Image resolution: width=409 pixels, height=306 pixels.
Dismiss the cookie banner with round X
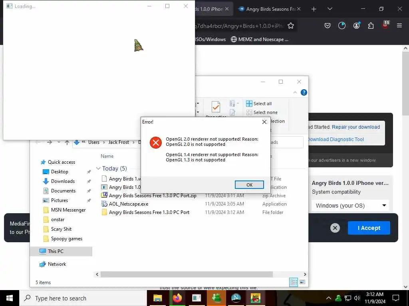335,228
